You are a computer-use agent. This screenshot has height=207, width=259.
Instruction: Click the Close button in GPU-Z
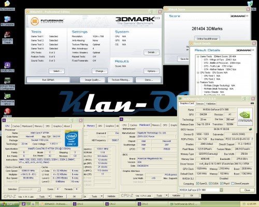(x=247, y=190)
